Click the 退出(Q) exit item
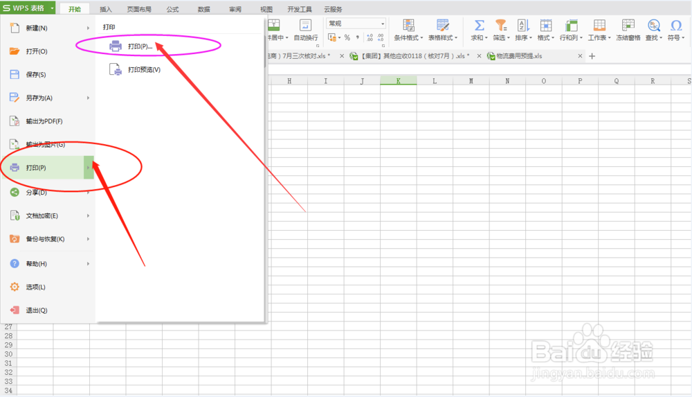This screenshot has height=397, width=692. pos(48,310)
